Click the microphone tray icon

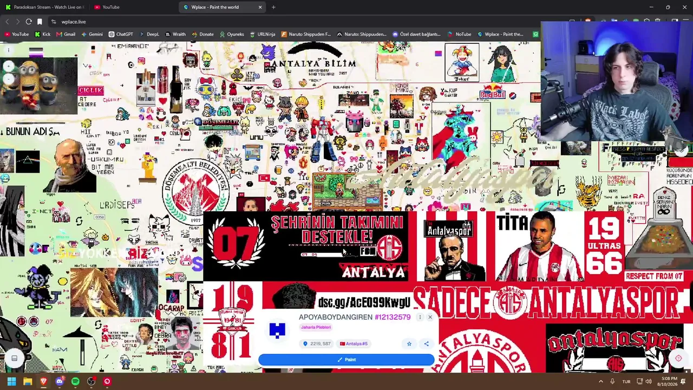612,381
